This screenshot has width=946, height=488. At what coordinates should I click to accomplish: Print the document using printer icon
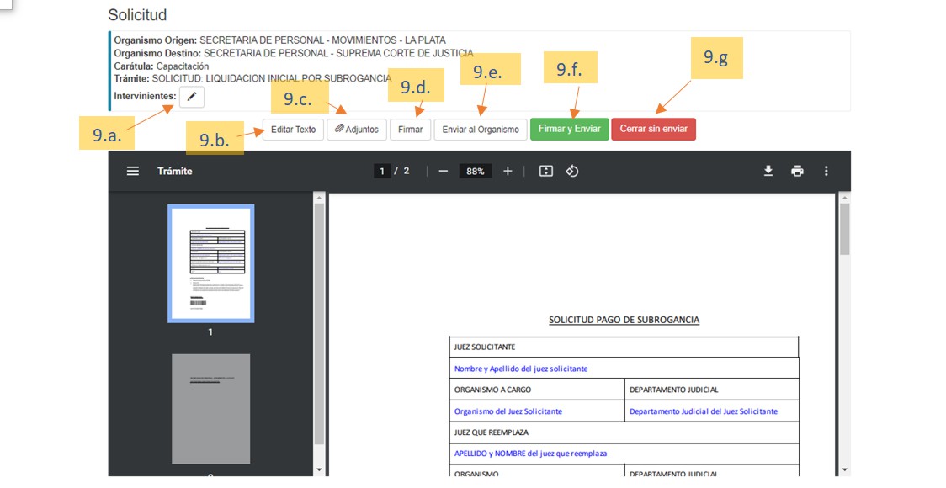pos(797,171)
